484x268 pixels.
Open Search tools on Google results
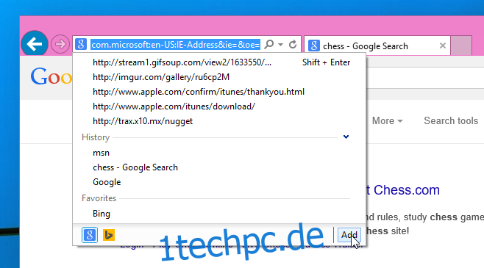coord(451,120)
